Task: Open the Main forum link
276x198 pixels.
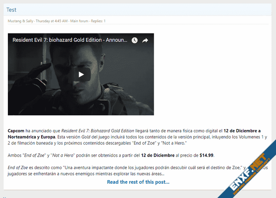Action: [x=79, y=21]
